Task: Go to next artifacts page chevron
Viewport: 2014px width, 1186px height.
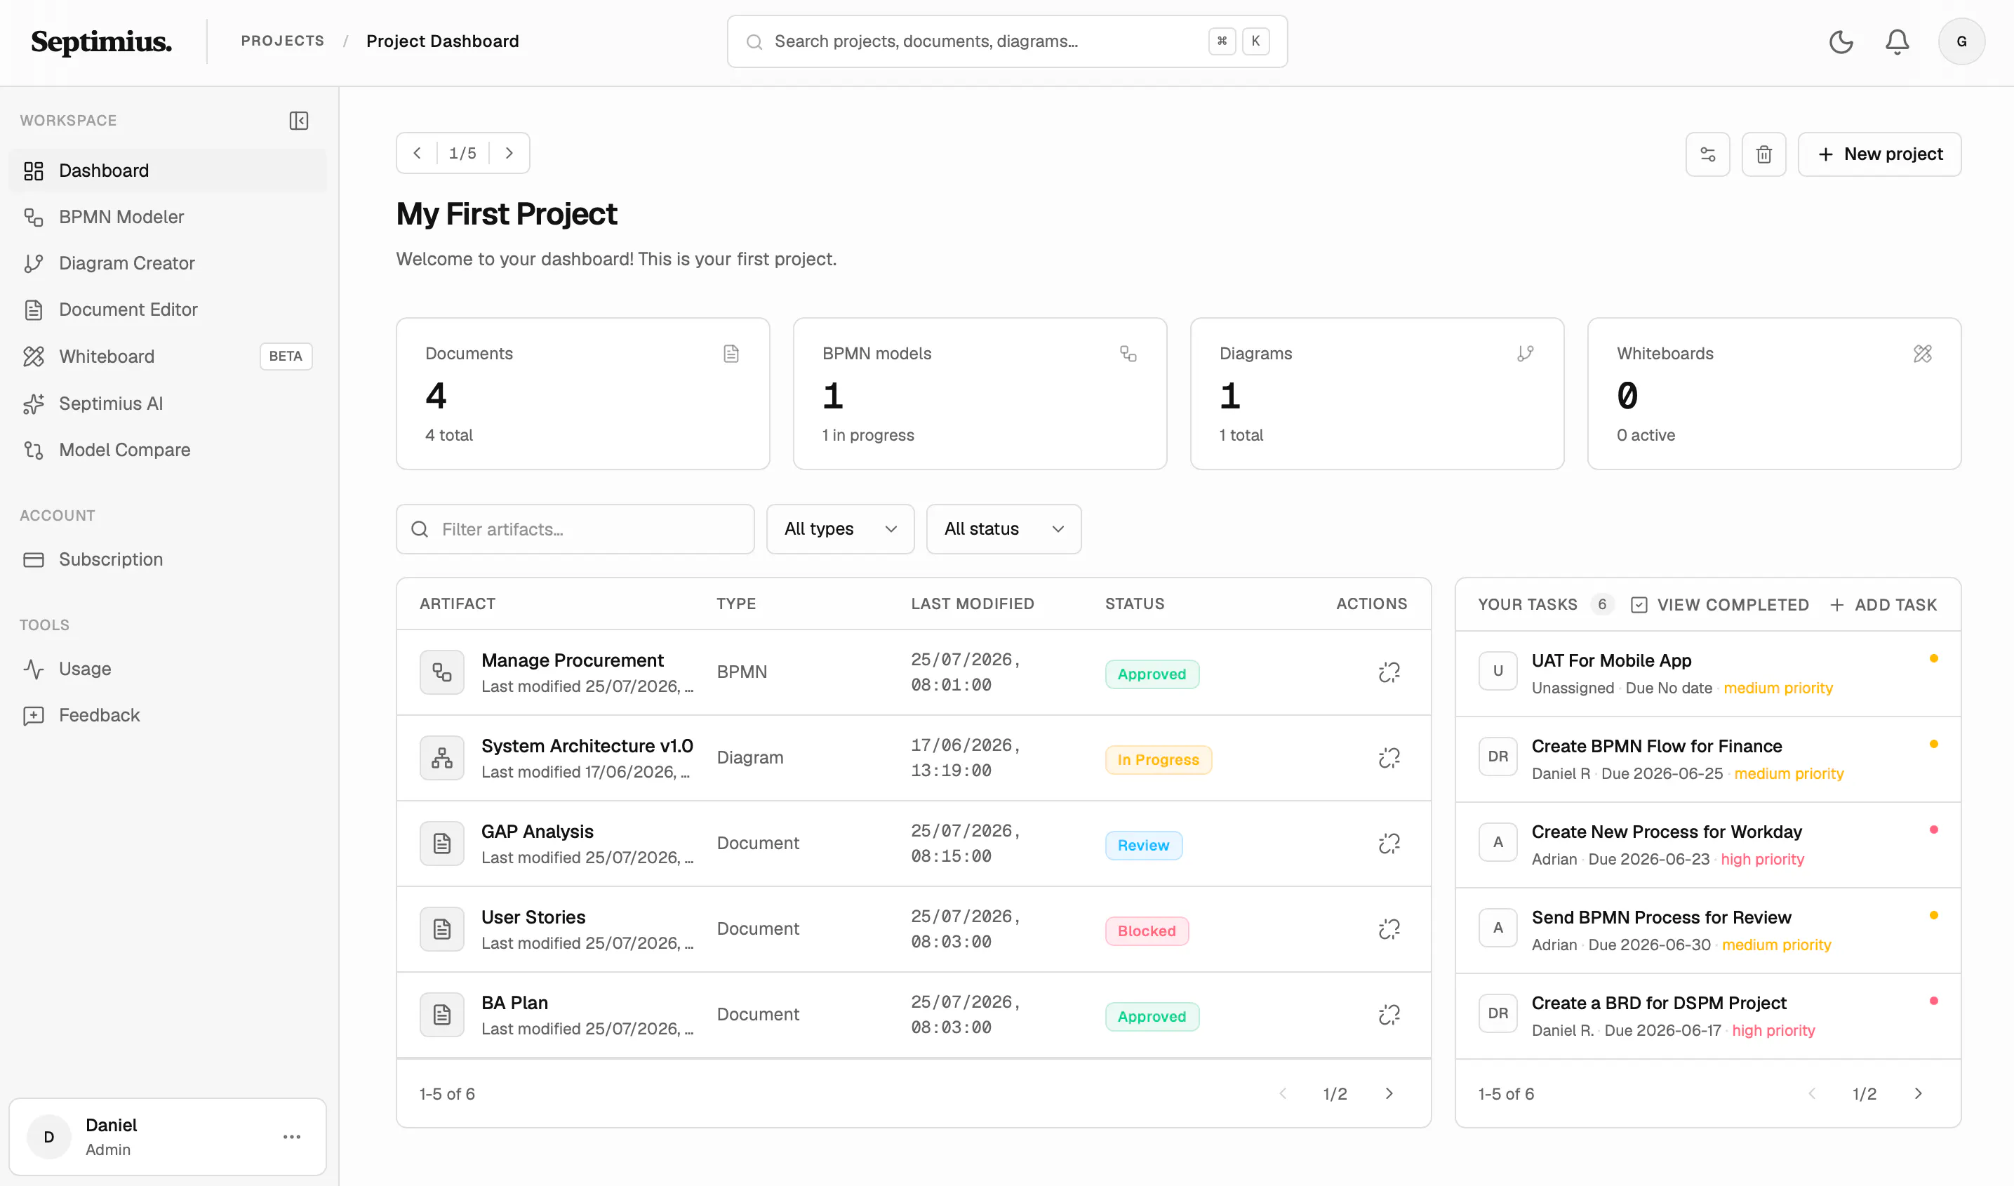Action: point(1389,1093)
